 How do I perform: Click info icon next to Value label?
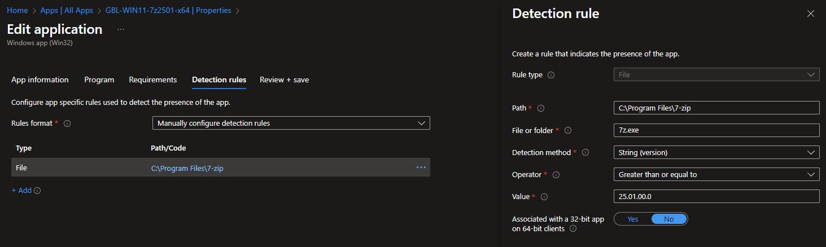tap(544, 197)
